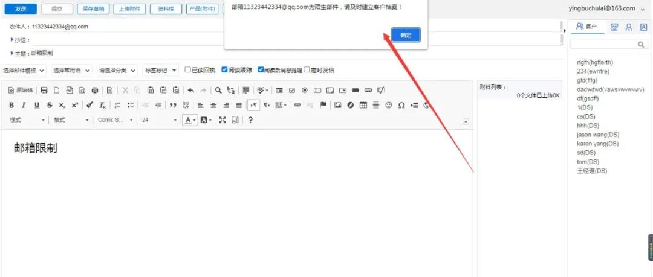
Task: Click the print icon in the toolbar
Action: 94,90
